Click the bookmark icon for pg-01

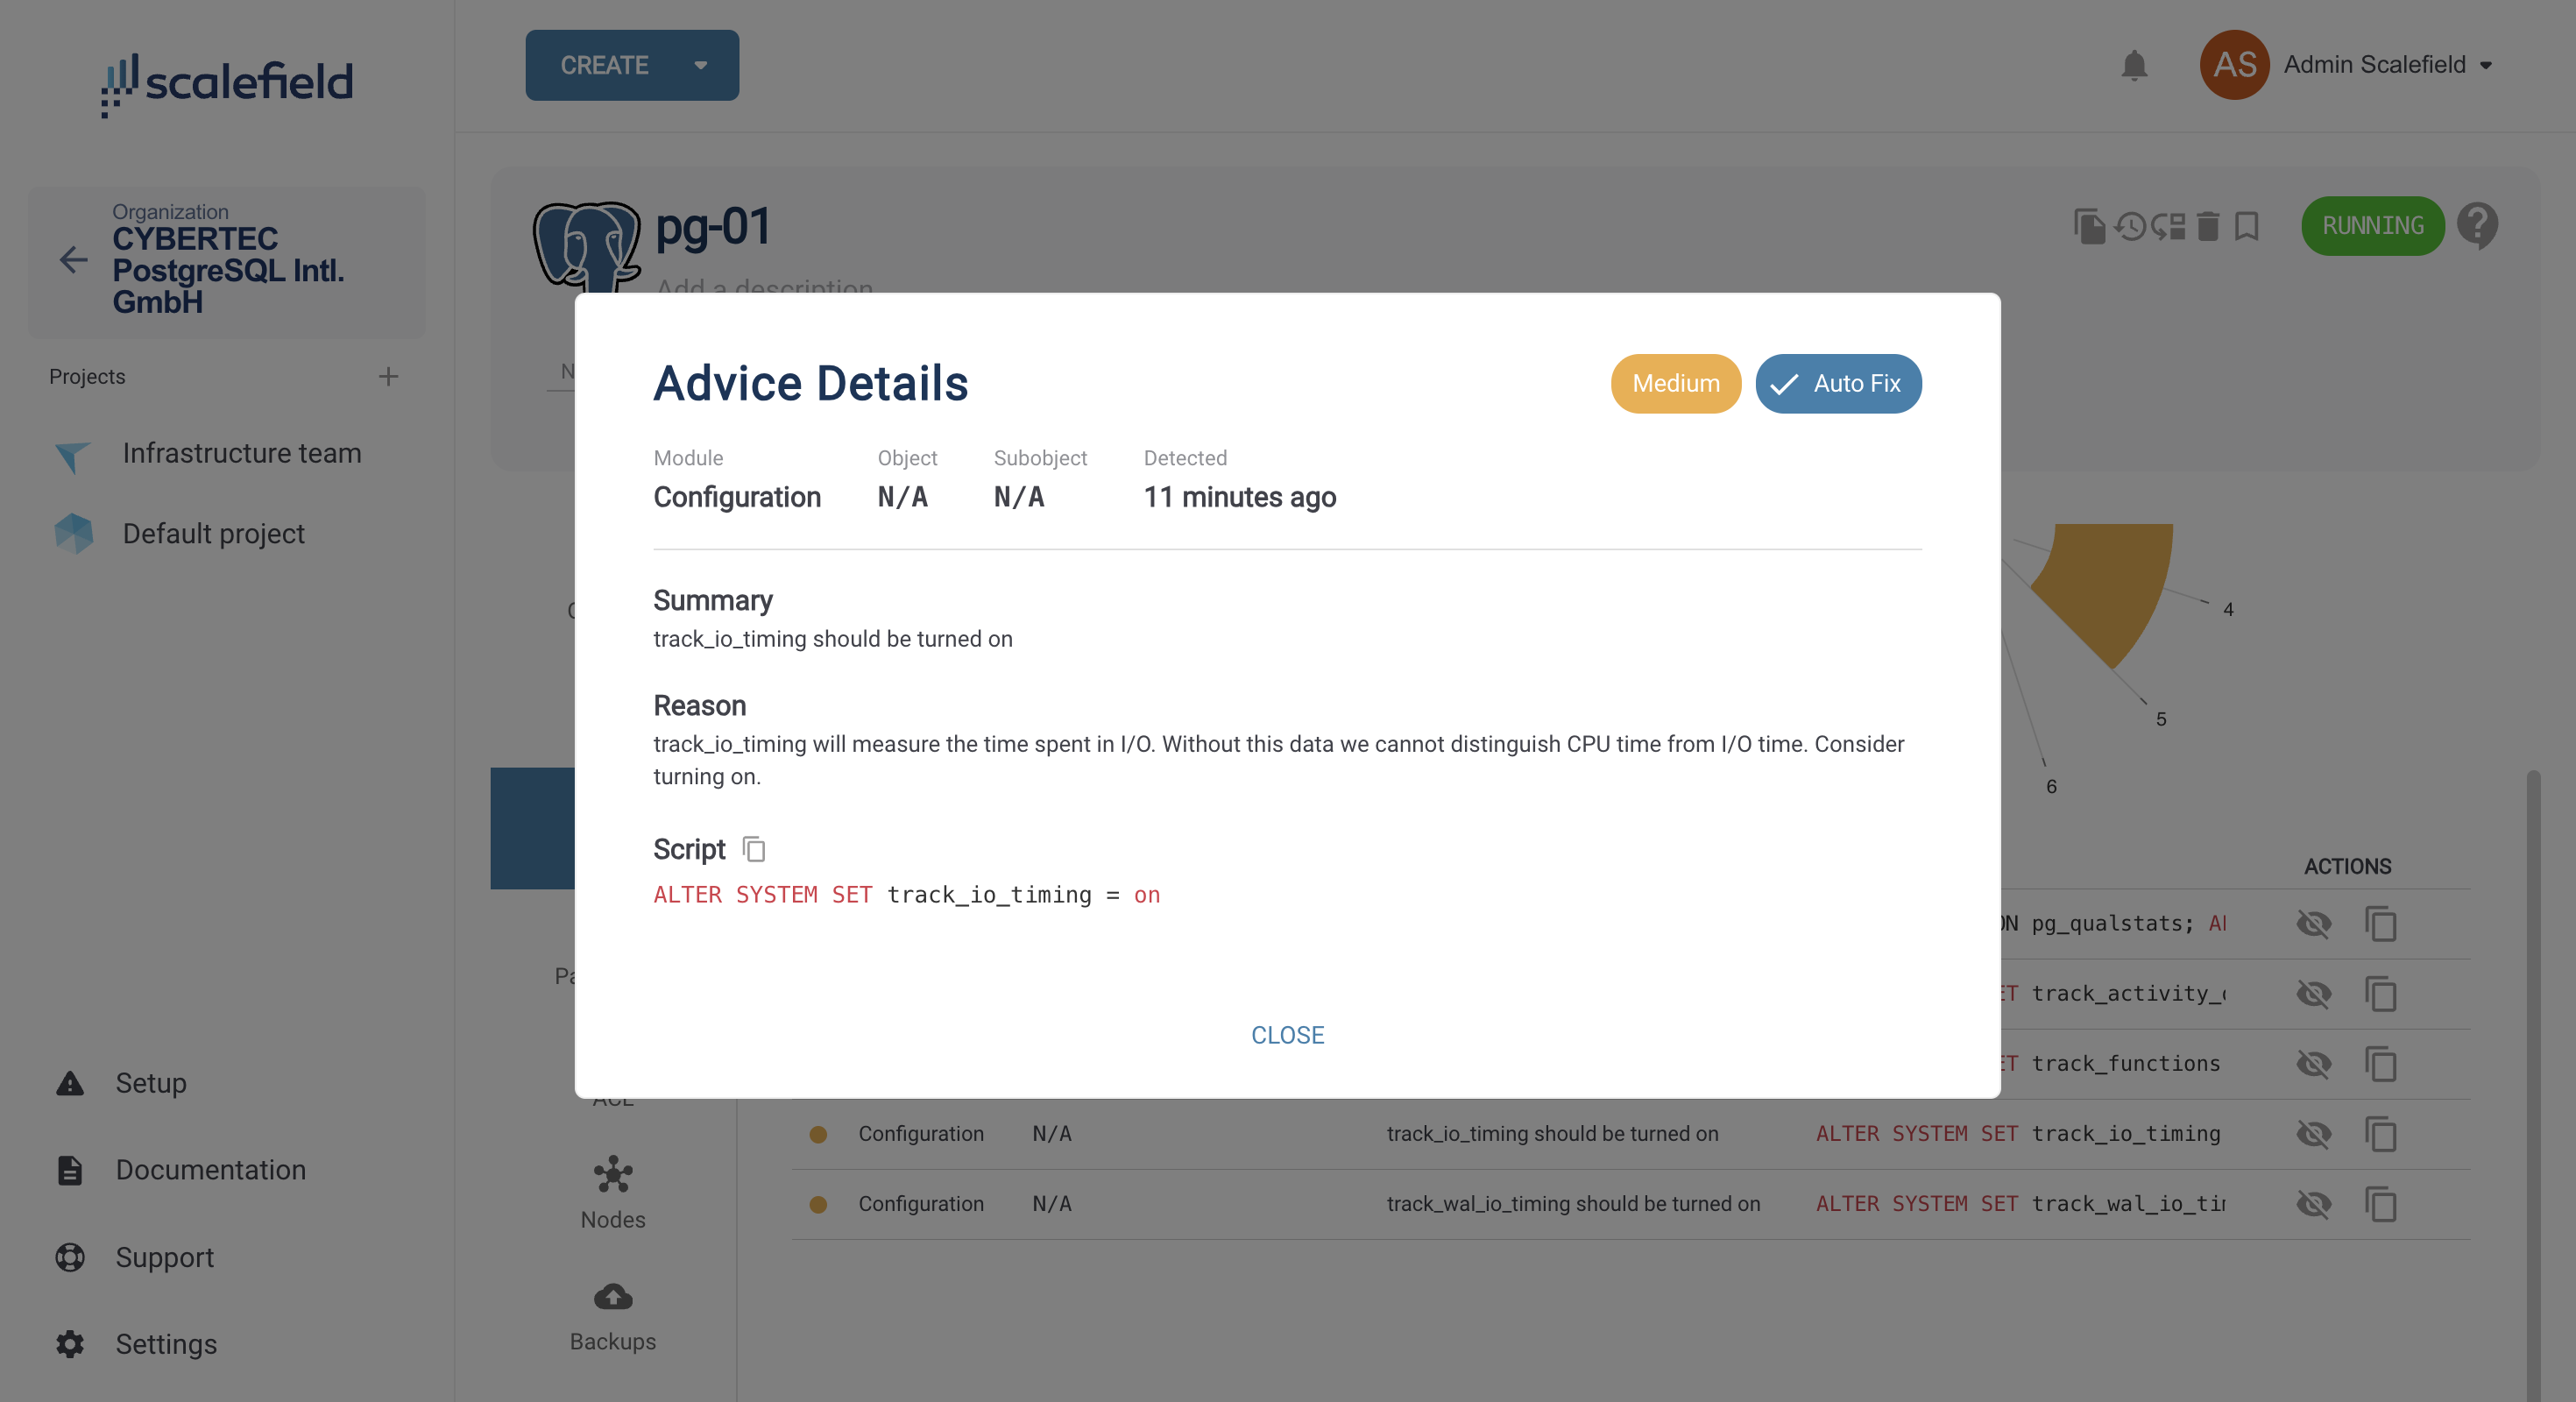(2247, 226)
